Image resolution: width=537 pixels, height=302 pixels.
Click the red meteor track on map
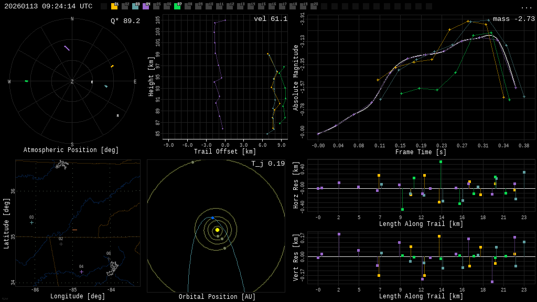coord(74,230)
